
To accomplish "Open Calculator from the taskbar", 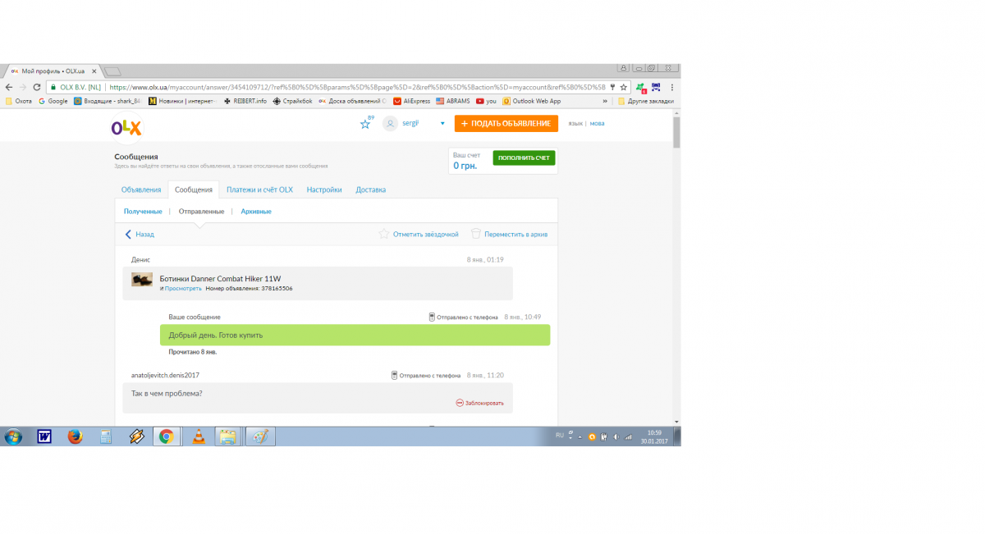I will click(106, 436).
